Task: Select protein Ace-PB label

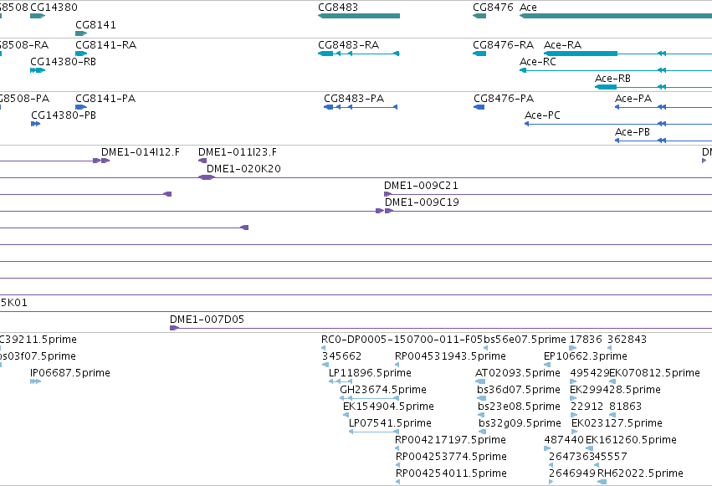Action: point(632,132)
